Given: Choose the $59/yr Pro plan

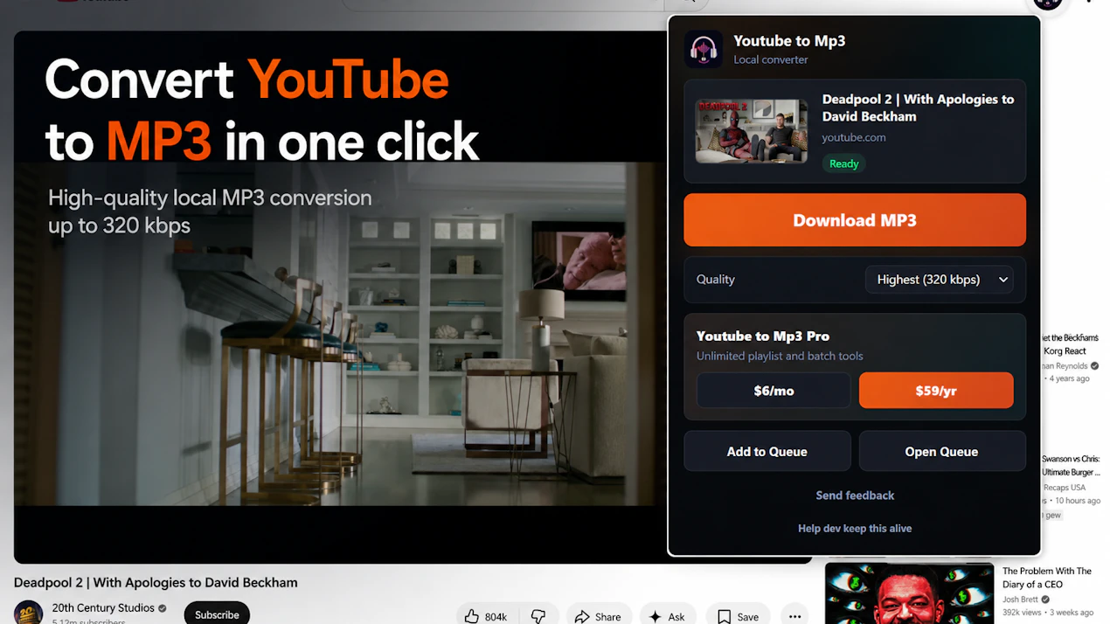Looking at the screenshot, I should (936, 391).
